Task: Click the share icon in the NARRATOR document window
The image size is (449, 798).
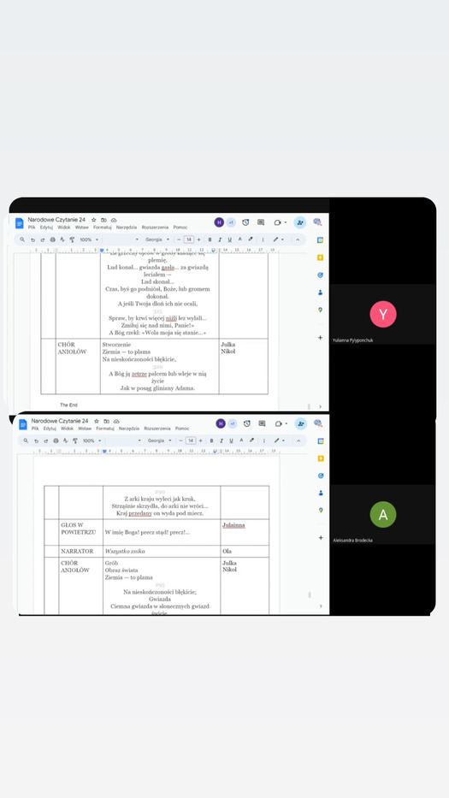Action: (301, 423)
